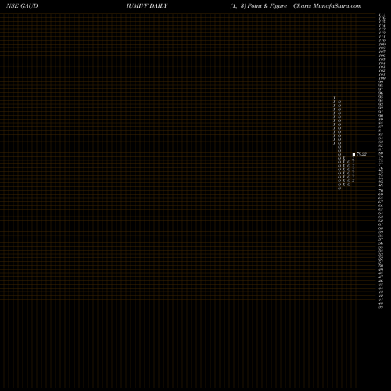Click the 79.22 price label

point(361,154)
